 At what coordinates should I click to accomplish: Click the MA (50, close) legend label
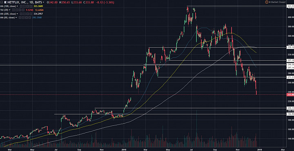tap(7, 18)
